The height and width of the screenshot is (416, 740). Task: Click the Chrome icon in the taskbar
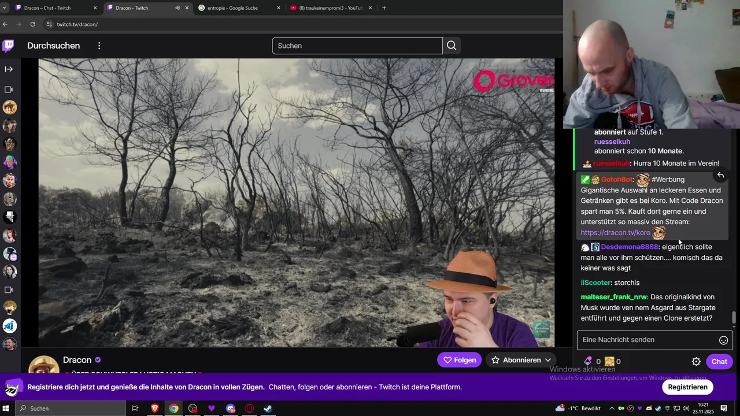(x=173, y=408)
